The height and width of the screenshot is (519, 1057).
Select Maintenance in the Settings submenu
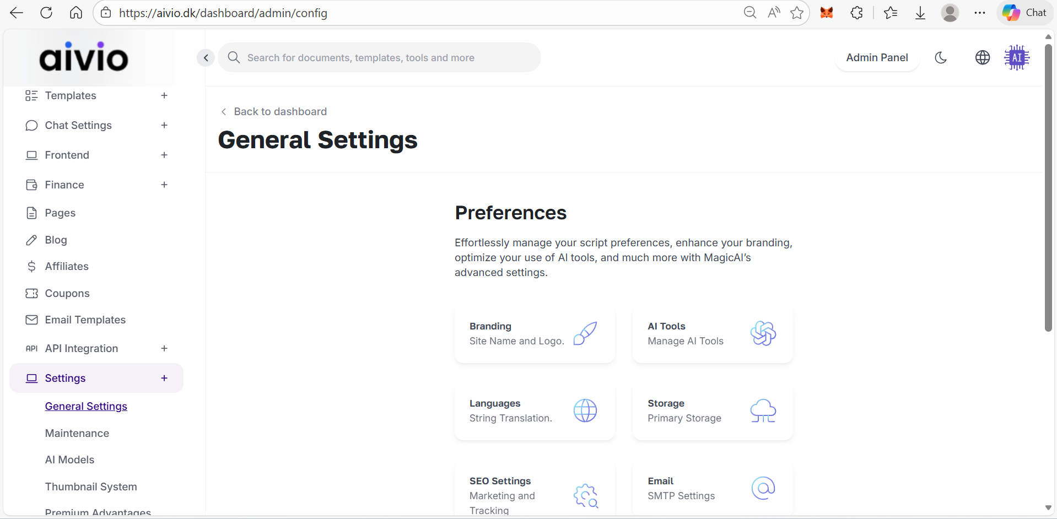pyautogui.click(x=77, y=433)
